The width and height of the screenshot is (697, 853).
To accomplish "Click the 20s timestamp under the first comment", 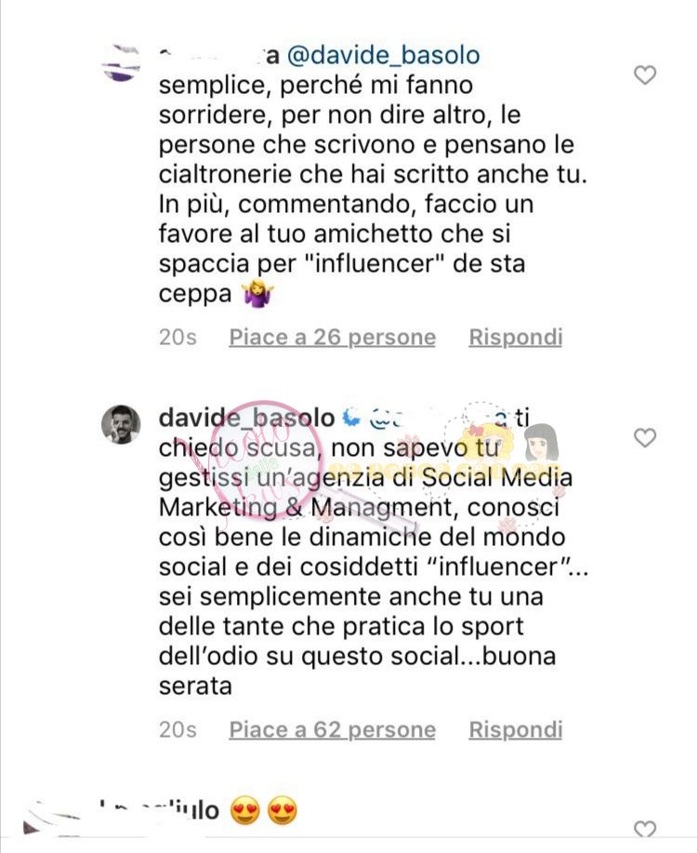I will [178, 338].
